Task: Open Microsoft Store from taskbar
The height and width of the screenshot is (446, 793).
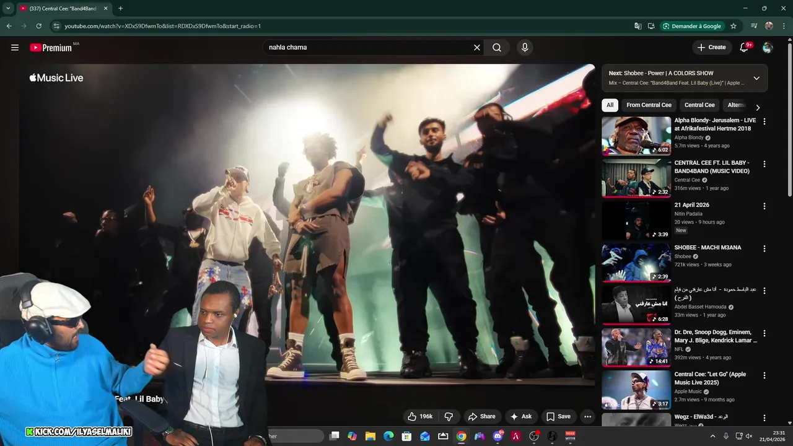Action: (406, 436)
